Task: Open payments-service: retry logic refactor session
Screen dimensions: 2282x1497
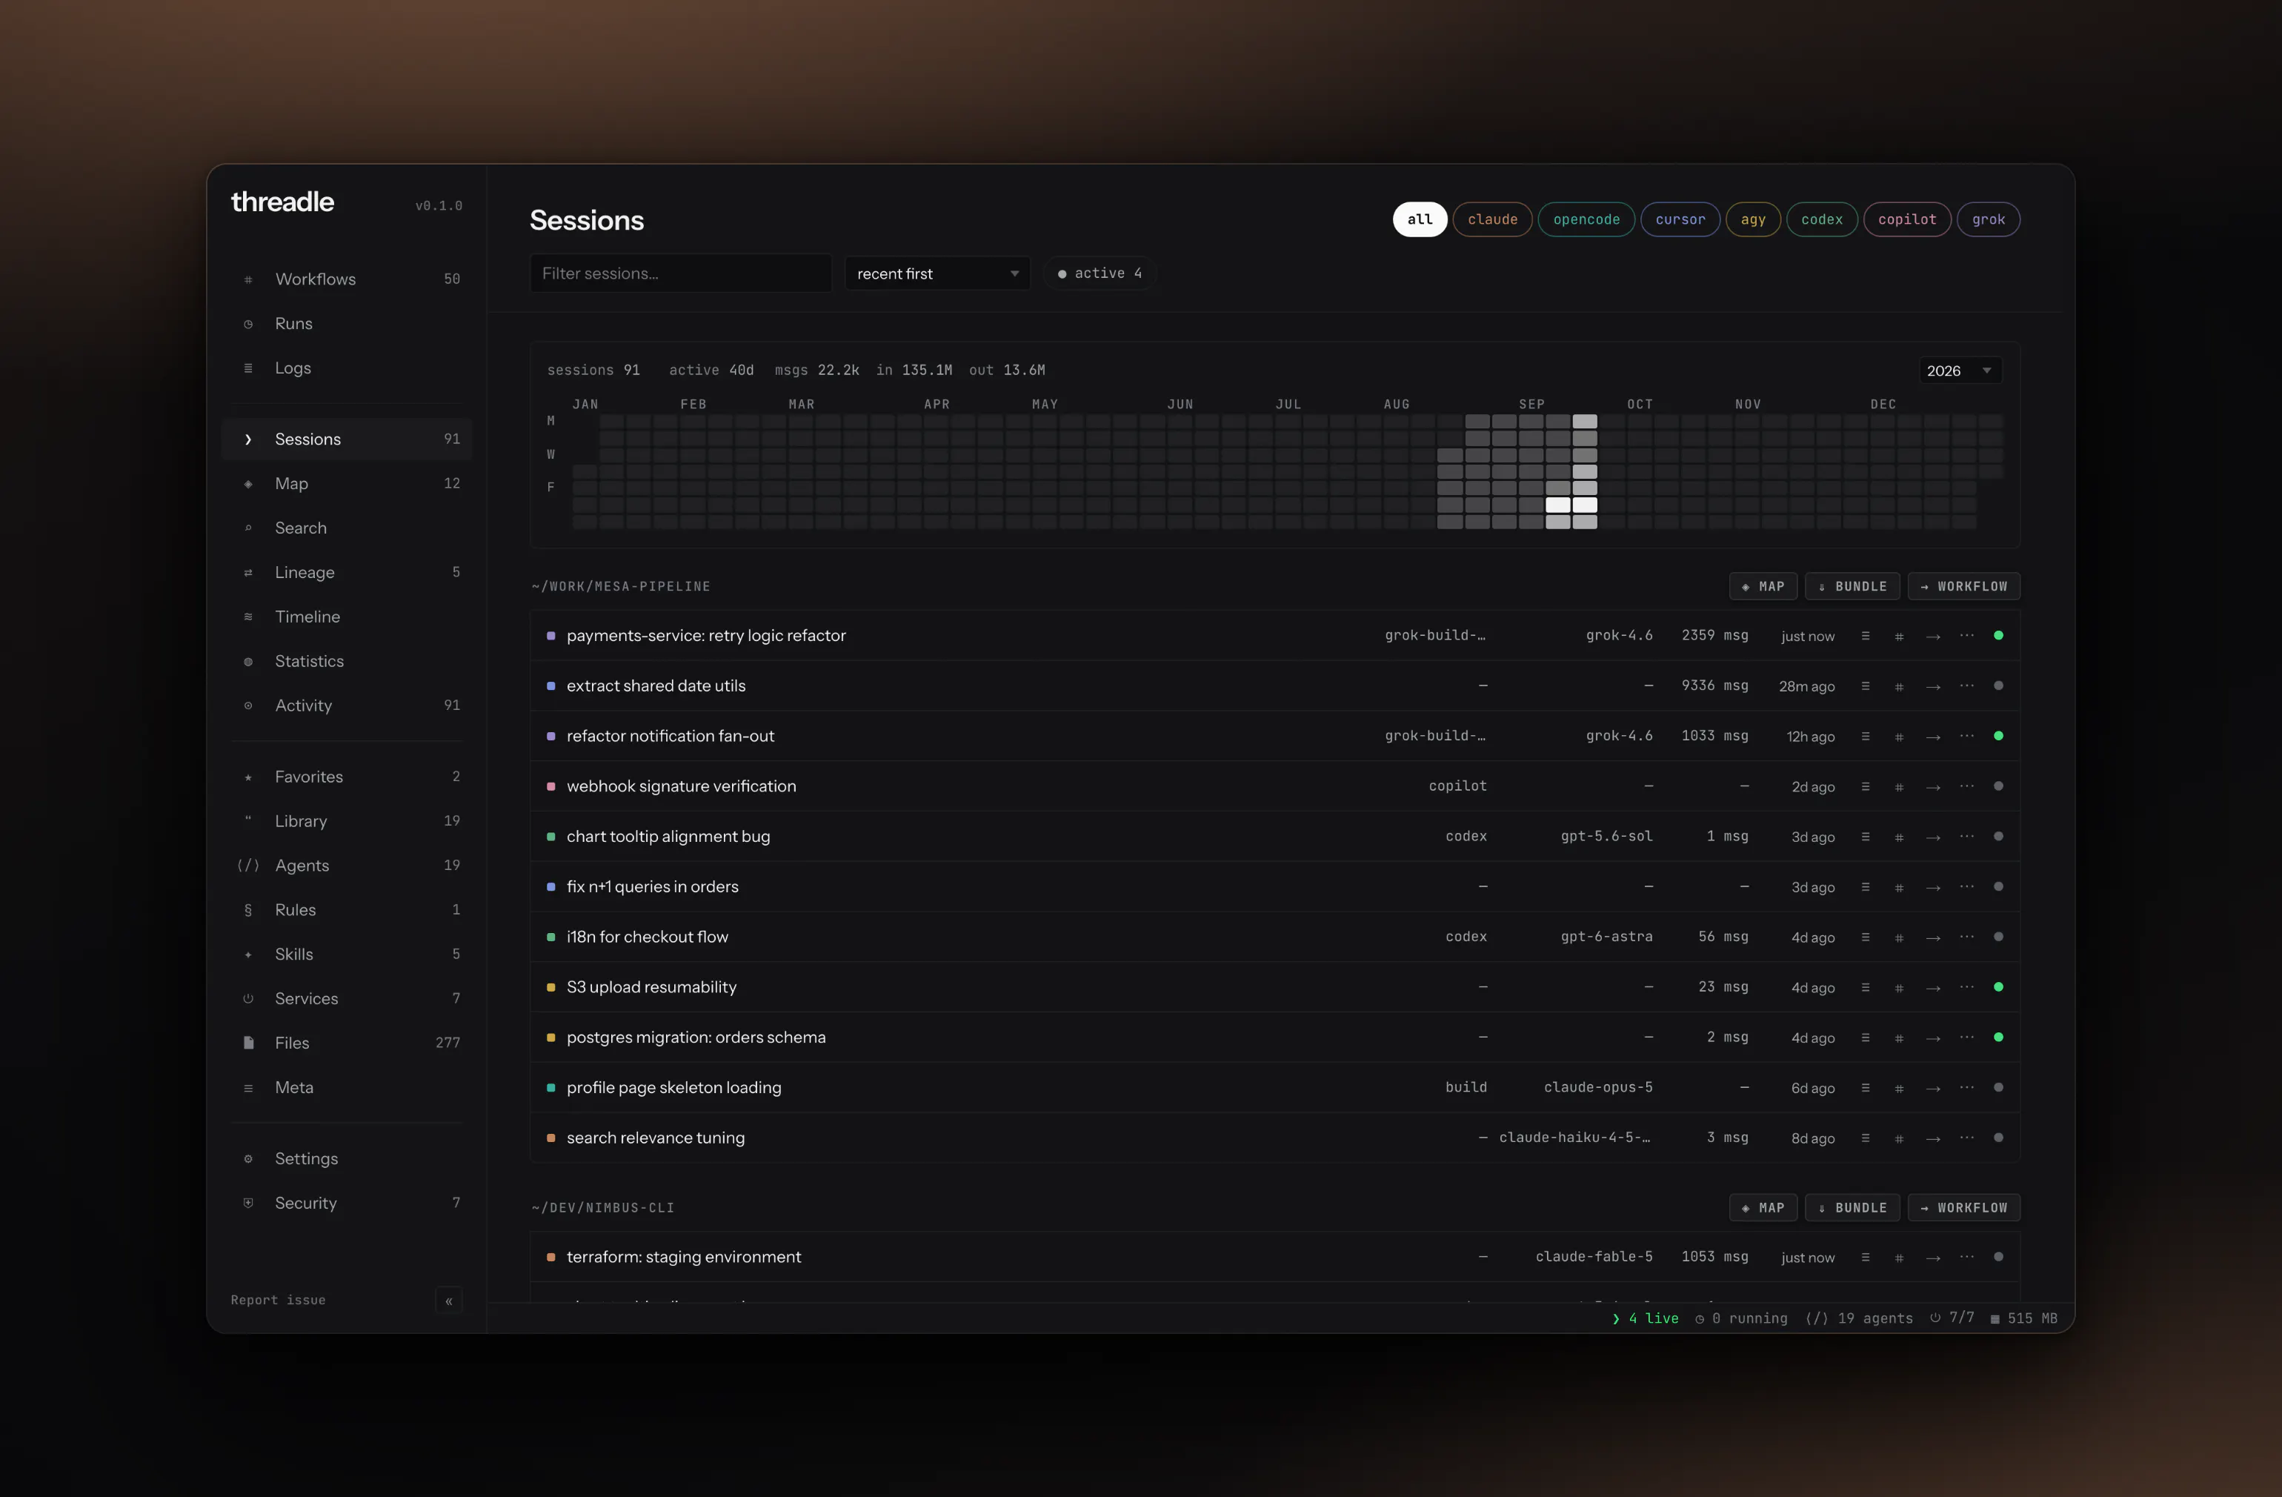Action: click(x=1274, y=636)
